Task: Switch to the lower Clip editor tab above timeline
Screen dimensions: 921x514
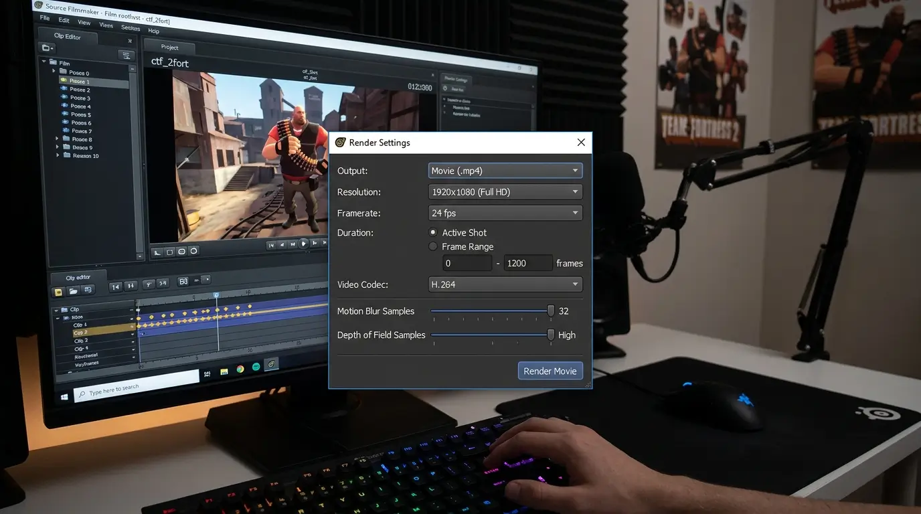Action: pos(78,277)
